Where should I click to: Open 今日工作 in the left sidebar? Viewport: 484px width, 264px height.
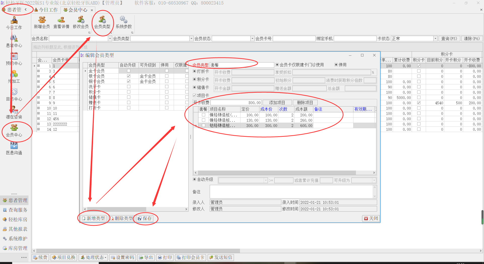(x=14, y=23)
